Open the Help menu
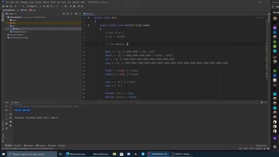 coord(83,2)
